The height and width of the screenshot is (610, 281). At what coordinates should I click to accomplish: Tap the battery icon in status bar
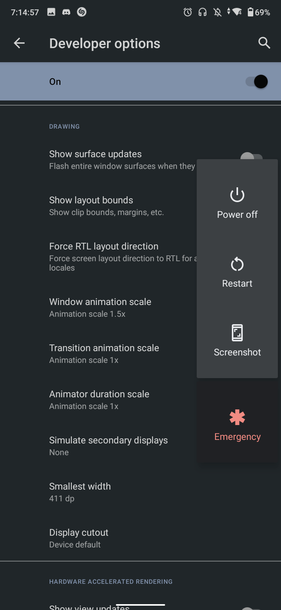pyautogui.click(x=250, y=12)
